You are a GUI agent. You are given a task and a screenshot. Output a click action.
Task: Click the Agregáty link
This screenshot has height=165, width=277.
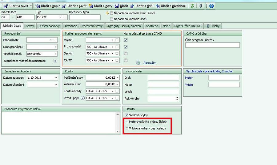click(x=149, y=63)
